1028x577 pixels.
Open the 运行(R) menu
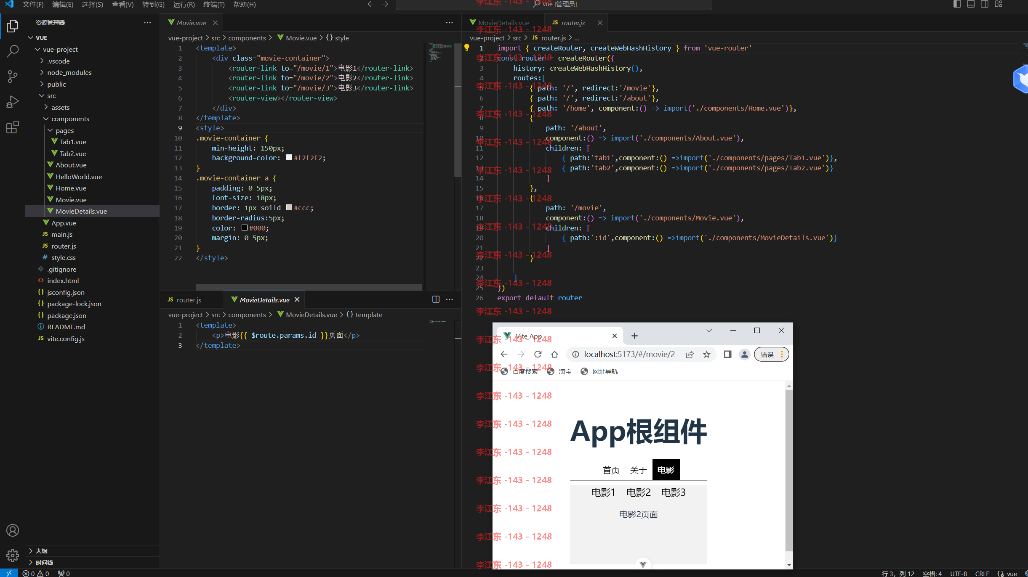[184, 4]
